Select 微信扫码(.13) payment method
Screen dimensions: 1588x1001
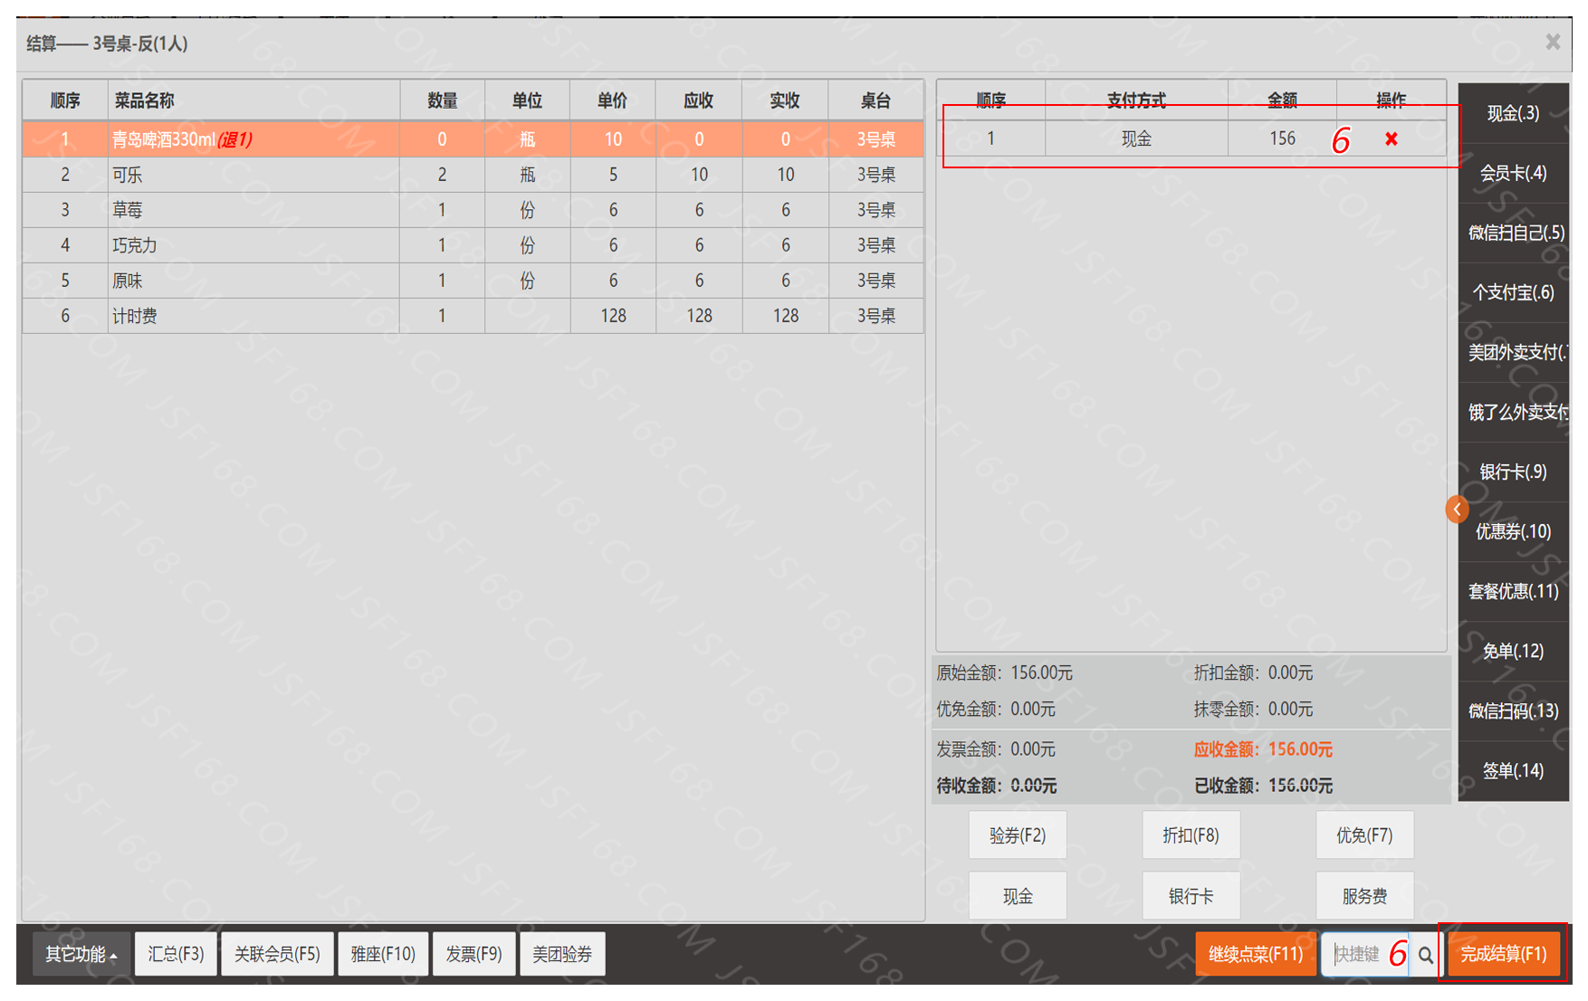coord(1513,710)
